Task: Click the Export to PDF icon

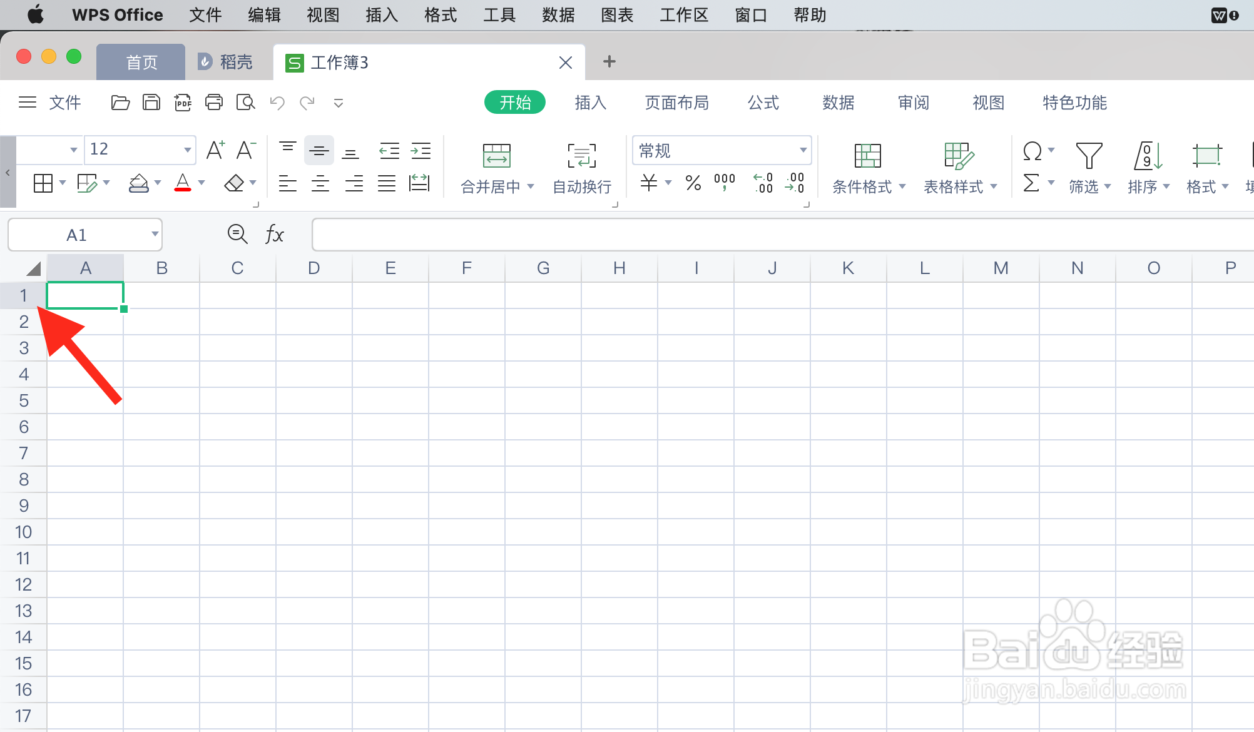Action: coord(183,102)
